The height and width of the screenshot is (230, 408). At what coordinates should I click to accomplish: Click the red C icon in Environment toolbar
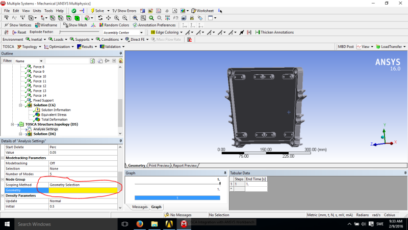click(189, 40)
